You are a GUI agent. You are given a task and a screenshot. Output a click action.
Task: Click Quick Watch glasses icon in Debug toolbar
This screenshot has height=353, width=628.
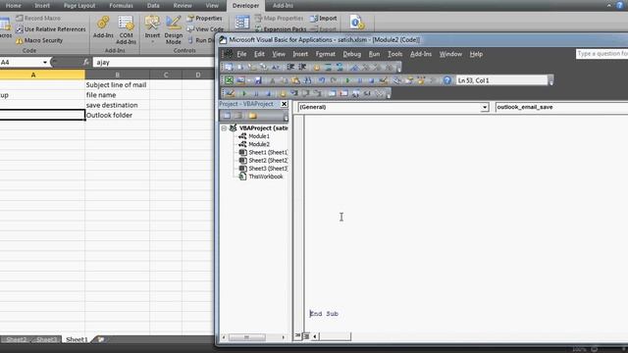[367, 93]
